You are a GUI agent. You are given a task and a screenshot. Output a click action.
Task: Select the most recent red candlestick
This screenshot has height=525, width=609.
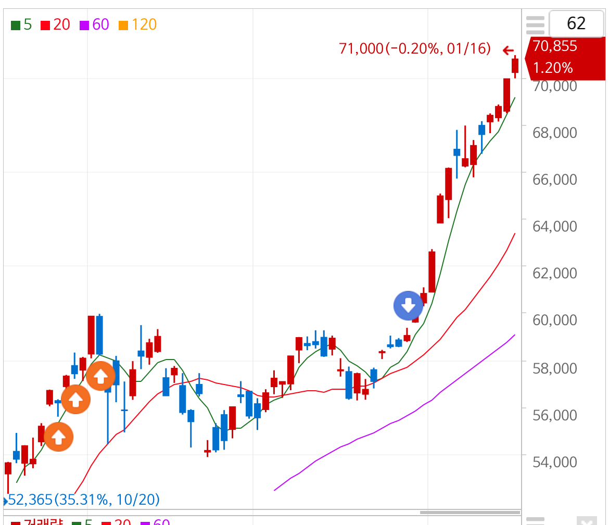coord(515,66)
